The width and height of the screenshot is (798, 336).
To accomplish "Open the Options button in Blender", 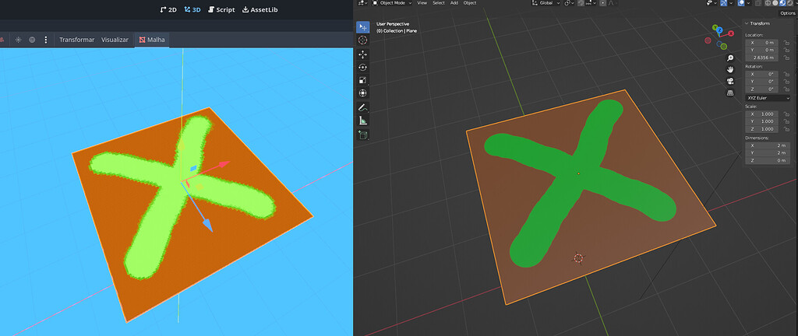I will [x=787, y=13].
